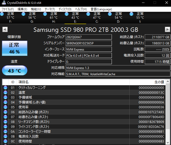The image size is (171, 145).
Task: Click the firmware field 2B2QGXA7
Action: pos(89,37)
